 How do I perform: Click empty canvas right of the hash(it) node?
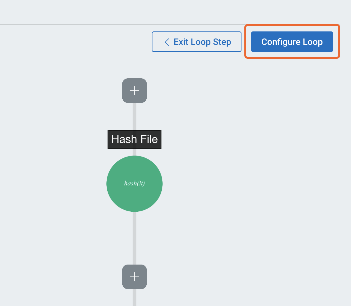pos(240,183)
